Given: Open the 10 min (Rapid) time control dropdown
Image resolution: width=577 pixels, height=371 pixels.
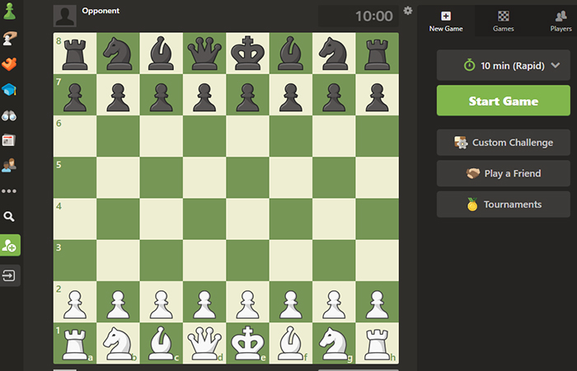Looking at the screenshot, I should (504, 65).
